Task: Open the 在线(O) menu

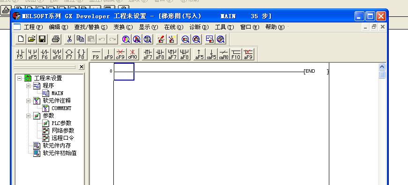Action: tap(174, 27)
